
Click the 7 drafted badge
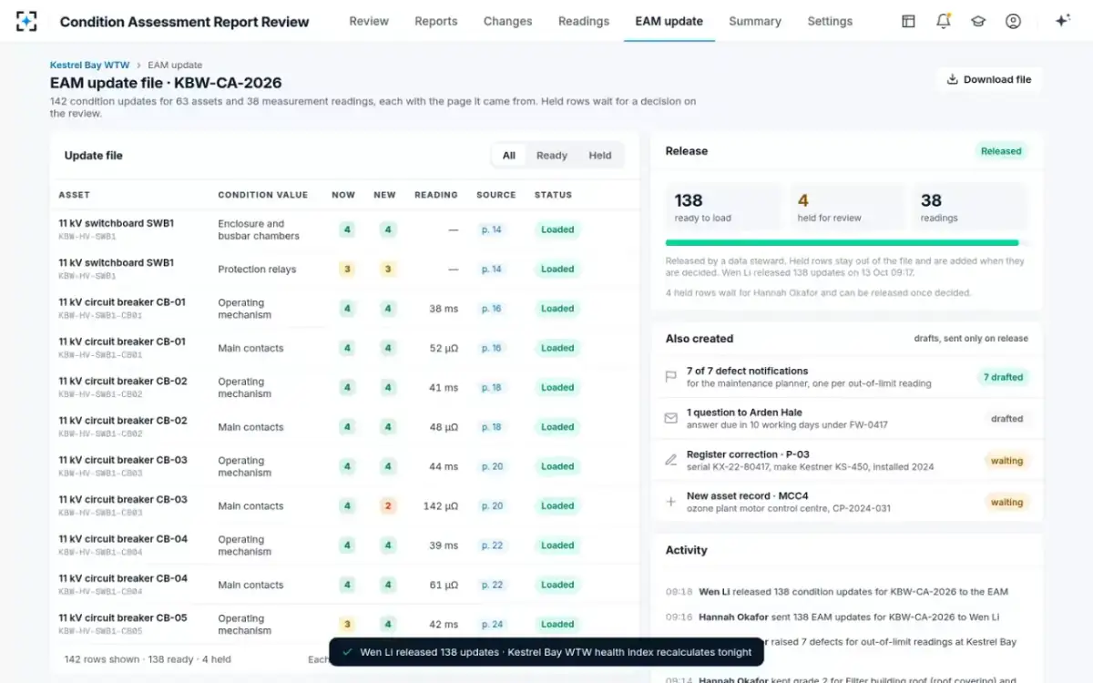pos(1003,377)
